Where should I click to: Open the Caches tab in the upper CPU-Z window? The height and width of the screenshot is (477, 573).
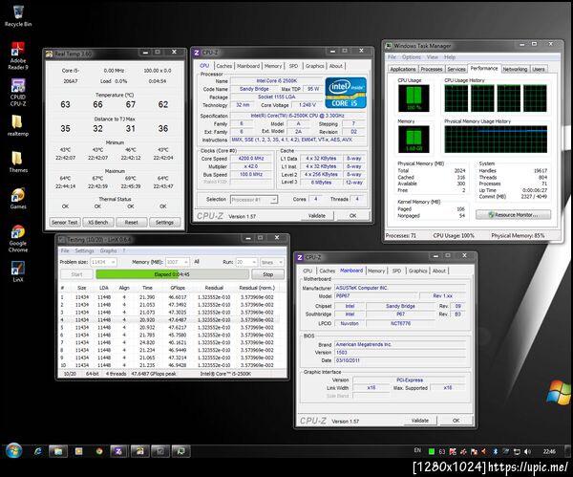point(224,66)
